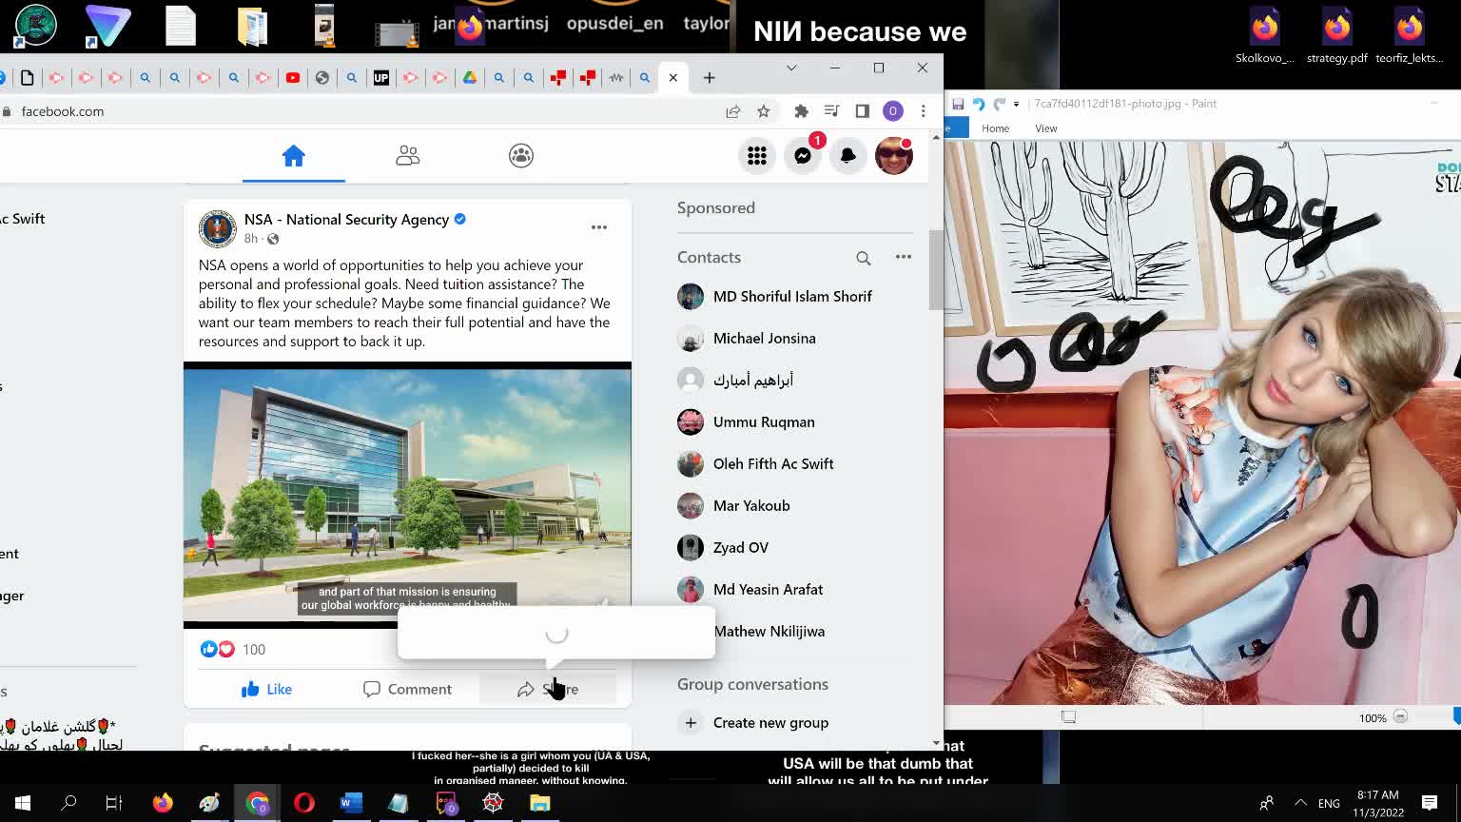This screenshot has height=822, width=1461.
Task: Open Task View on taskbar
Action: tap(114, 803)
